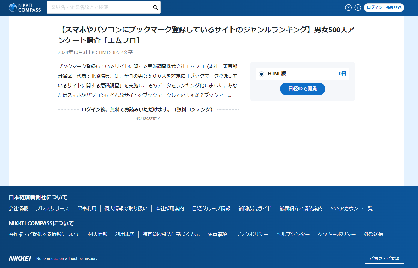
Task: Click the magnifier search icon
Action: point(155,7)
